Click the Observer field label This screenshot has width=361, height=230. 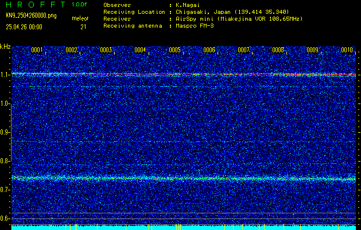point(117,5)
